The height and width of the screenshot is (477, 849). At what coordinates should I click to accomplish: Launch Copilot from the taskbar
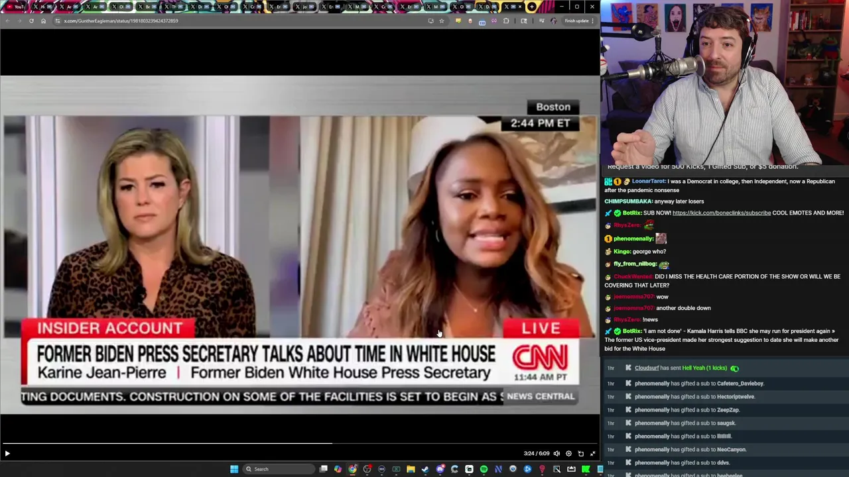pos(338,469)
